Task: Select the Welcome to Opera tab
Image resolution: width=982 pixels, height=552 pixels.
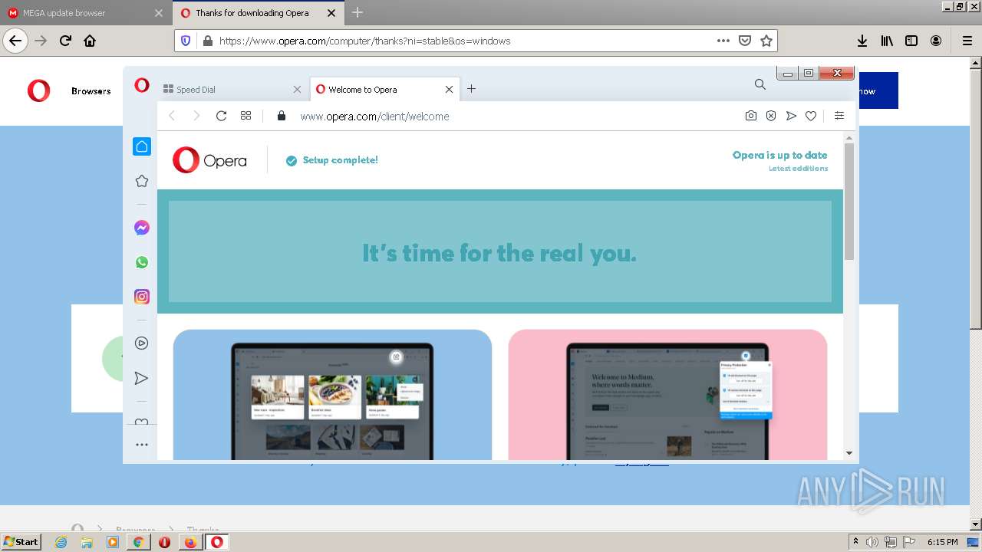Action: 385,90
